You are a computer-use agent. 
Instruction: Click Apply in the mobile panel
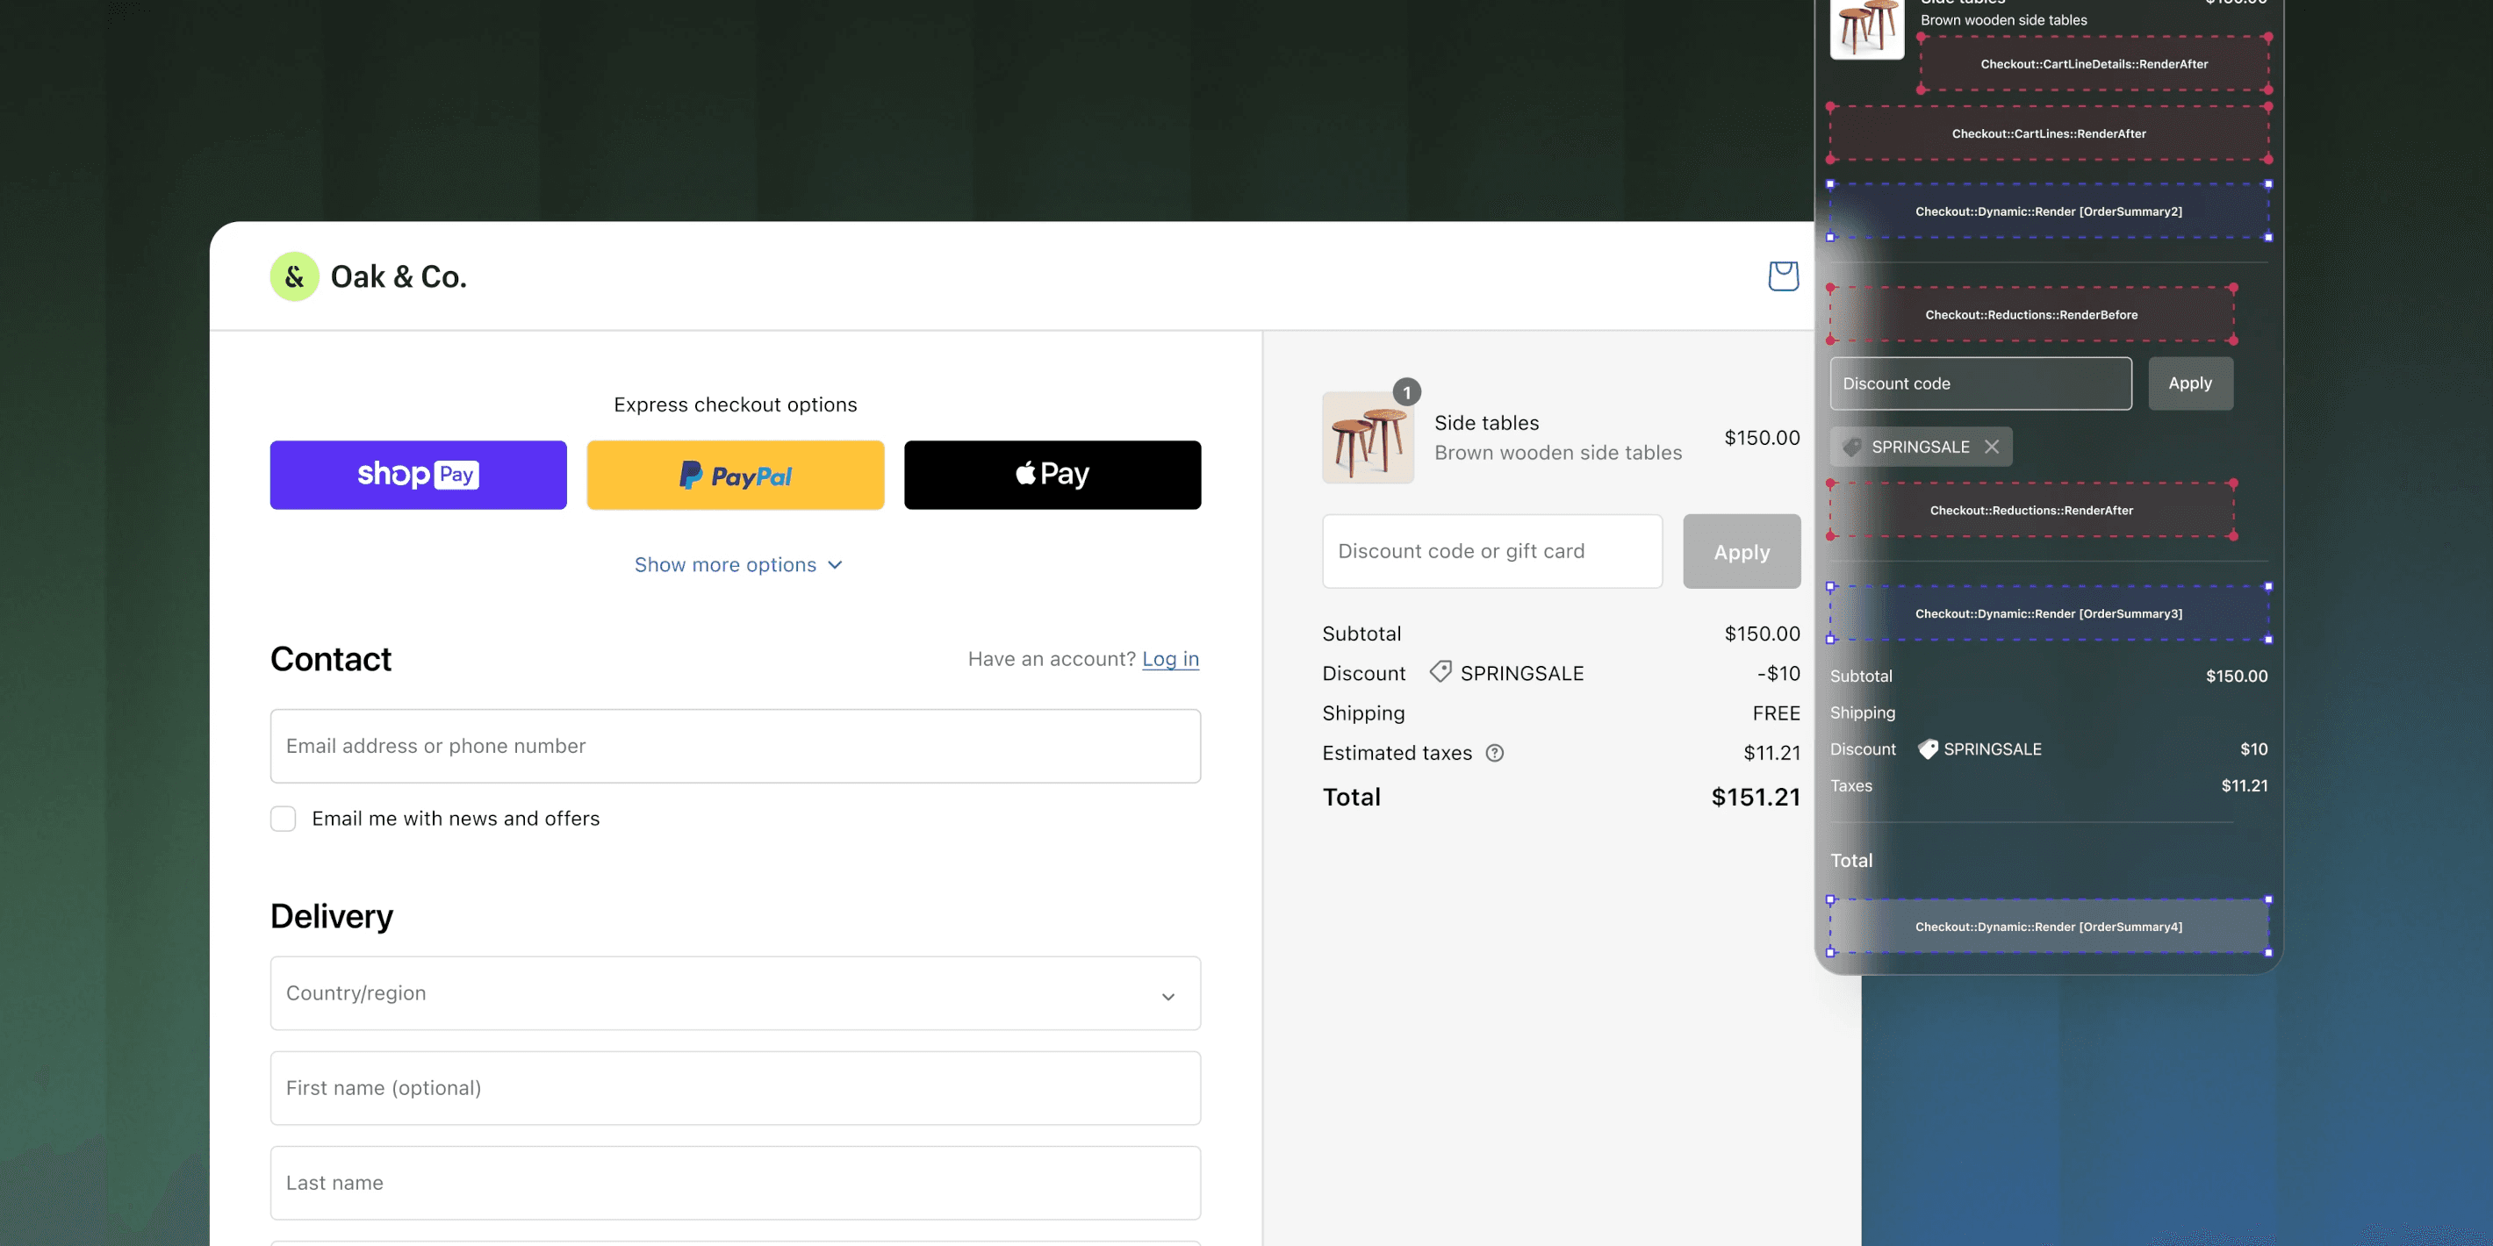point(2190,383)
